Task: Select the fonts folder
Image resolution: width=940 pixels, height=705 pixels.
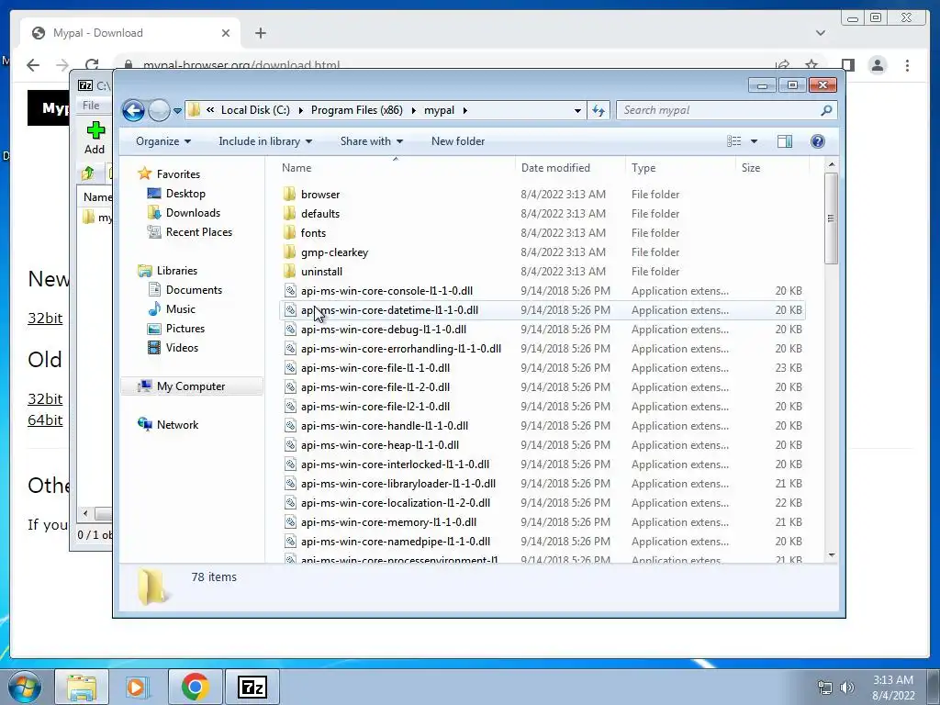Action: (x=313, y=232)
